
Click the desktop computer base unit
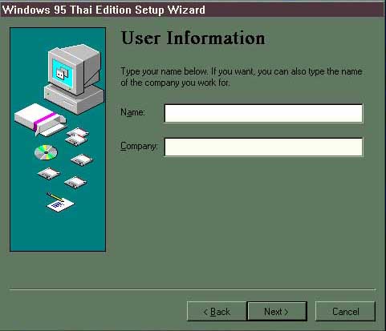pyautogui.click(x=74, y=99)
